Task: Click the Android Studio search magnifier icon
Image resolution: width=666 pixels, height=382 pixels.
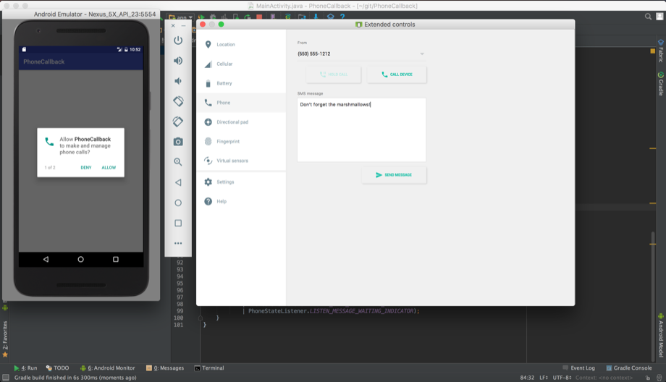Action: [x=648, y=17]
